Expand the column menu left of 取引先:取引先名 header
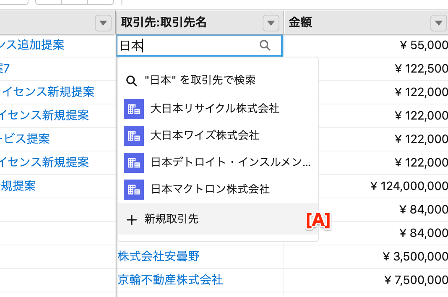Screen dimensions: 448x297 tap(103, 23)
